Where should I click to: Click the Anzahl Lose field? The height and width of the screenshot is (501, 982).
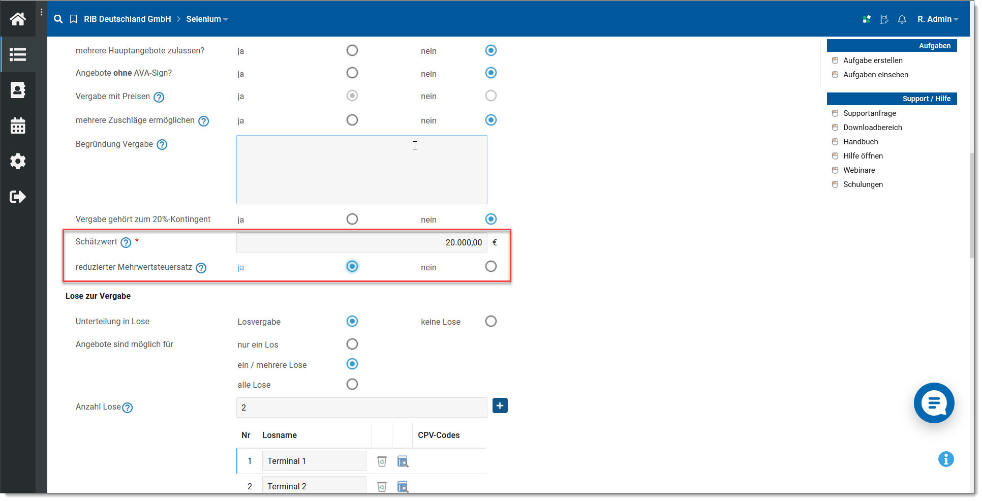click(x=362, y=408)
